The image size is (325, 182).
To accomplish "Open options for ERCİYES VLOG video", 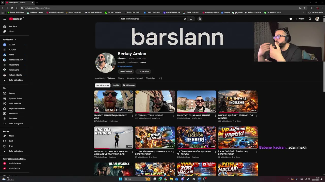I will click(x=132, y=152).
